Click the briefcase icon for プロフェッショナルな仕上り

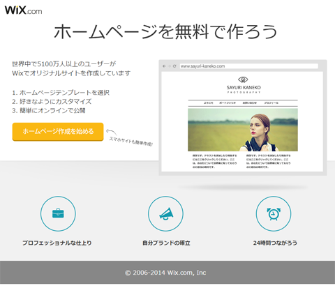58,213
